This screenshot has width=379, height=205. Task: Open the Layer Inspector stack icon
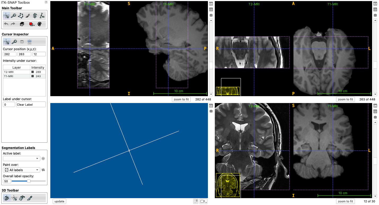tap(22, 24)
